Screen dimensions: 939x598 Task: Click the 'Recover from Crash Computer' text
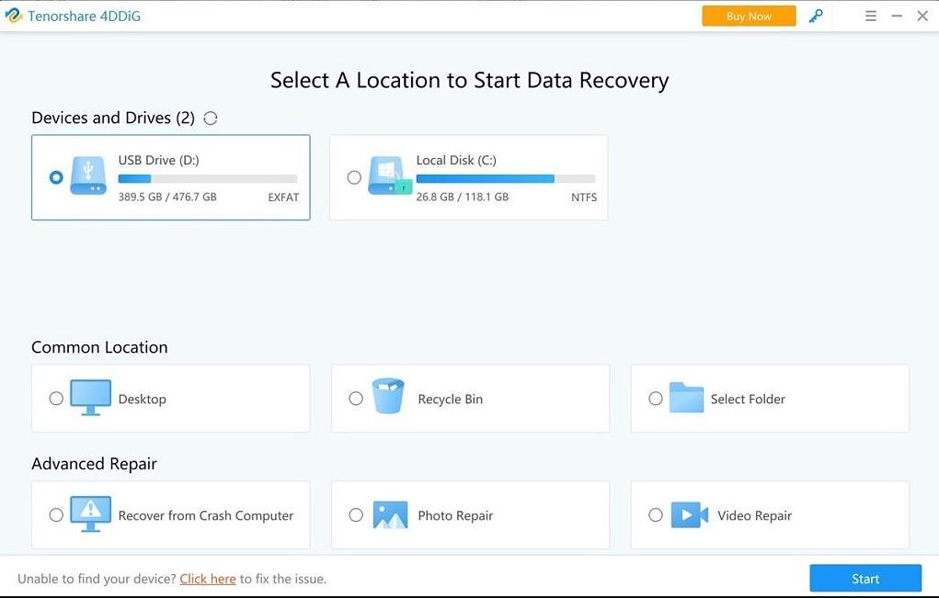coord(206,515)
